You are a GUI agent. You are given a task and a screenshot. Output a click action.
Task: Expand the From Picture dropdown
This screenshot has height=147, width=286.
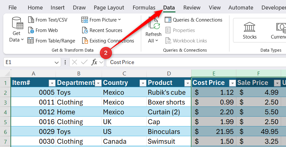tap(119, 20)
